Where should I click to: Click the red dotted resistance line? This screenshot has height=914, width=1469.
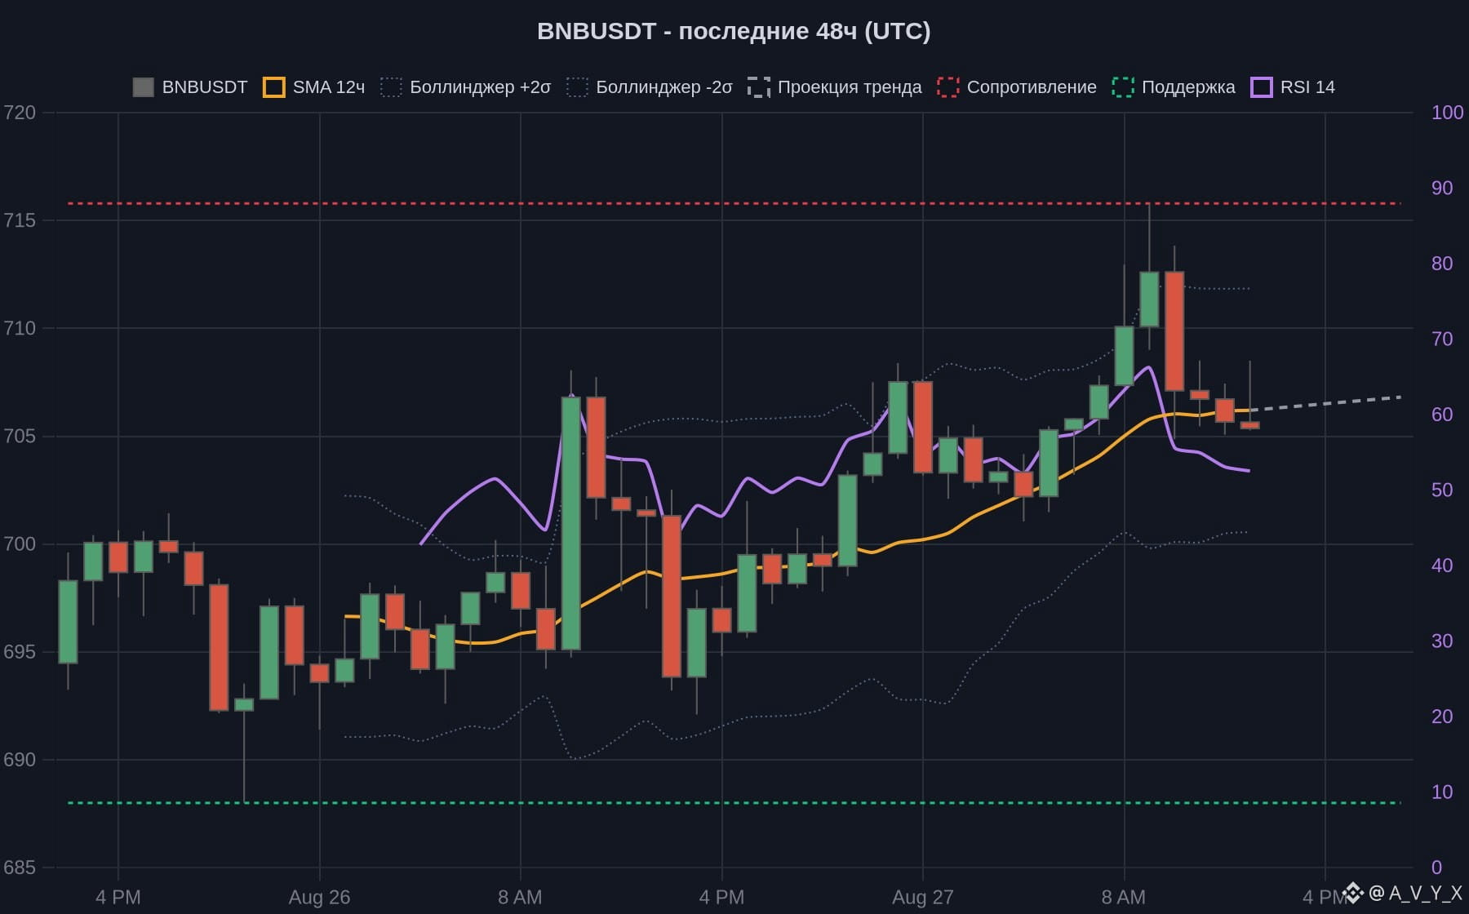click(734, 203)
